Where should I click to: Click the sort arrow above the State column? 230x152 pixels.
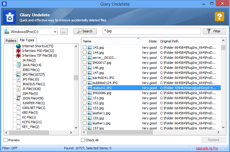tap(138, 39)
